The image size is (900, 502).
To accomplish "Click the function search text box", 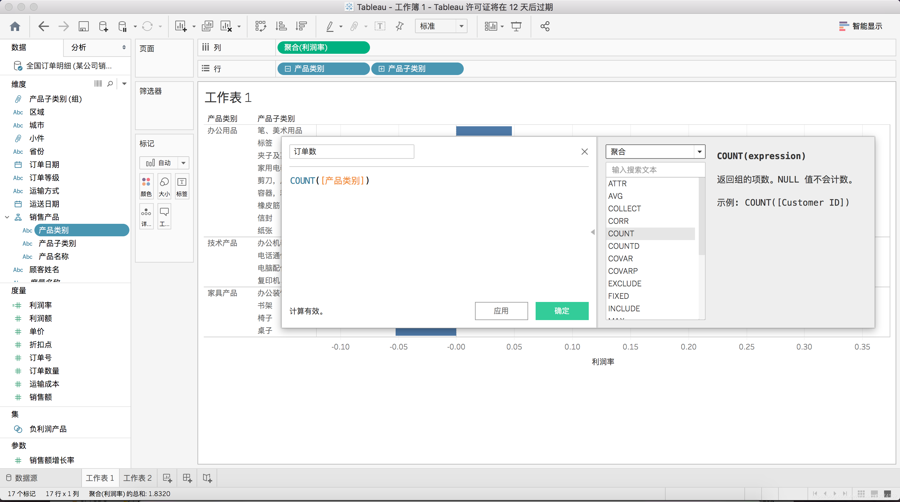I will coord(655,170).
